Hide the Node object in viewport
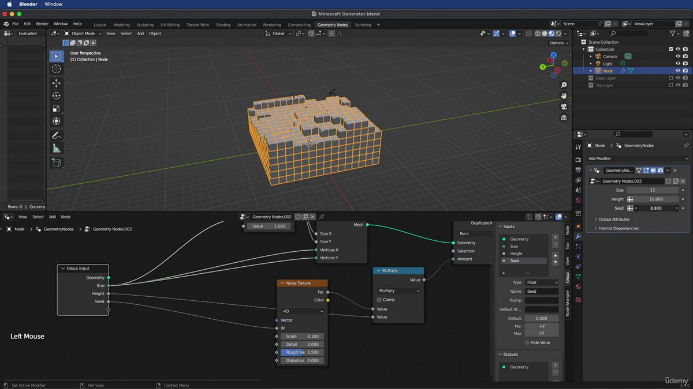Screen dimensions: 693x389 (x=678, y=71)
